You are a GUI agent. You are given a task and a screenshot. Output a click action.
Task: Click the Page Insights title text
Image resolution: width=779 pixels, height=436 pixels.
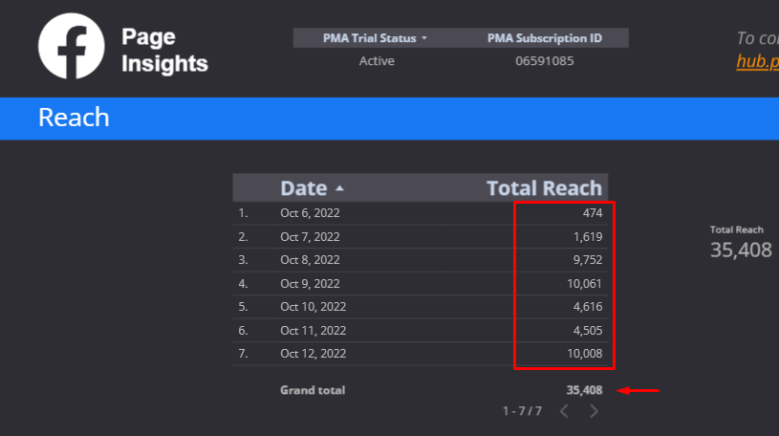164,51
